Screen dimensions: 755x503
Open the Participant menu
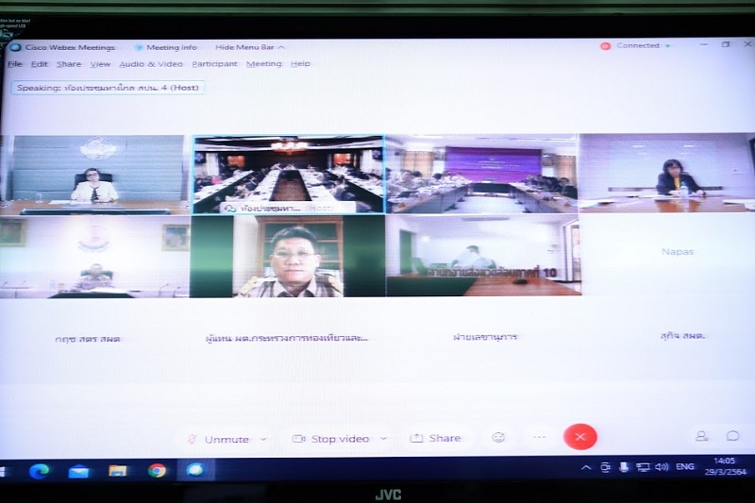pos(214,64)
